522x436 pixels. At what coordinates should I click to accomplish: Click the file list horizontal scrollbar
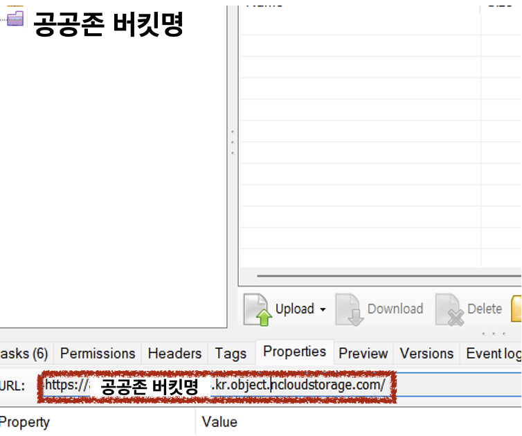click(389, 276)
